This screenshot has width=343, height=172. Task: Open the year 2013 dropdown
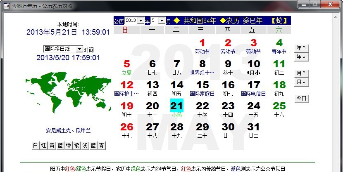tap(134, 21)
